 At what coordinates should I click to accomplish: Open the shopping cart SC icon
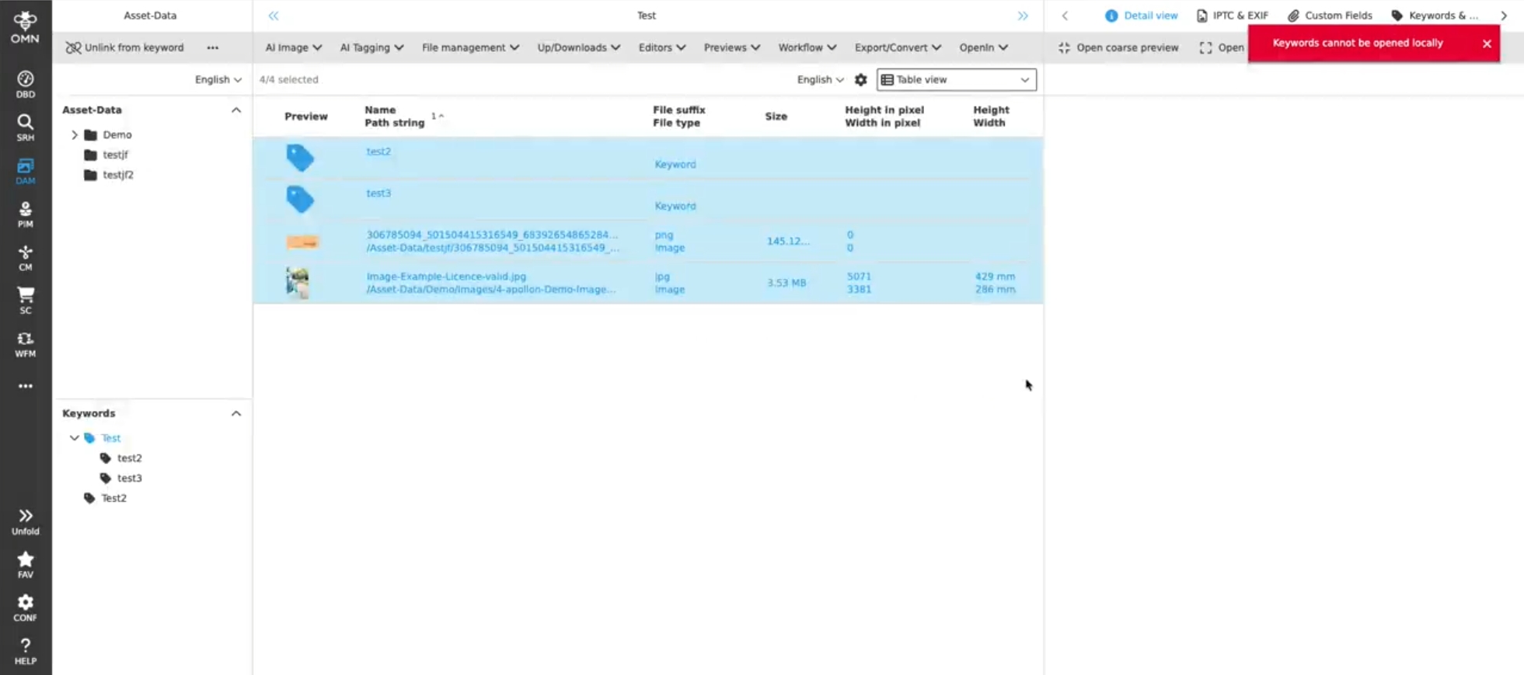pyautogui.click(x=25, y=301)
